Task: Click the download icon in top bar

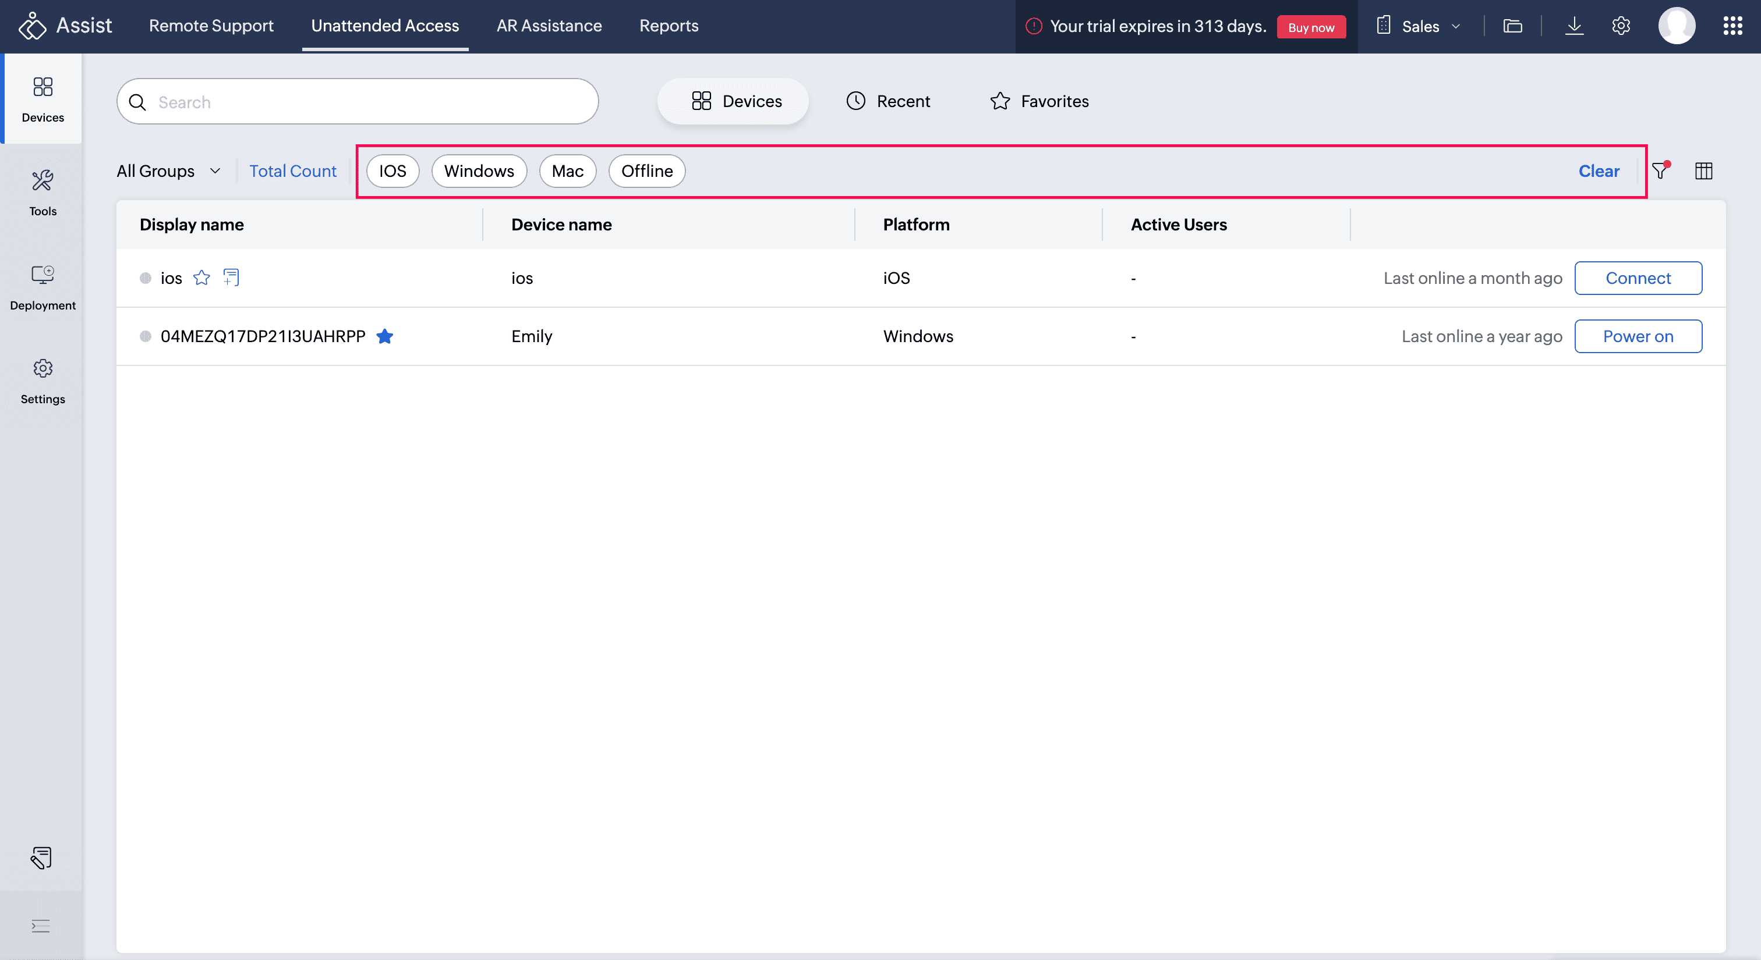Action: tap(1573, 26)
